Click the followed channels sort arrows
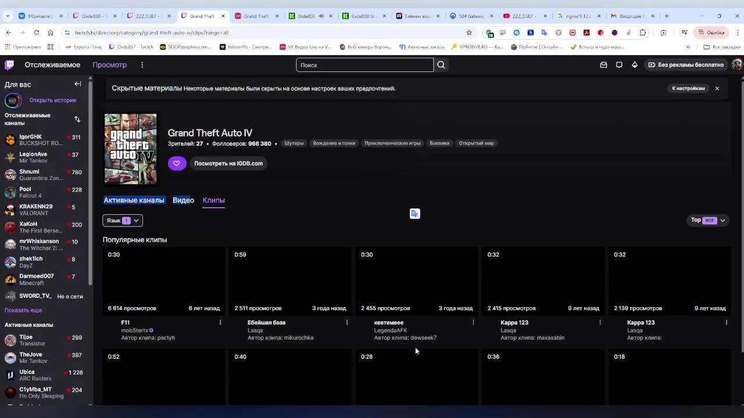Viewport: 744px width, 418px height. click(x=77, y=119)
